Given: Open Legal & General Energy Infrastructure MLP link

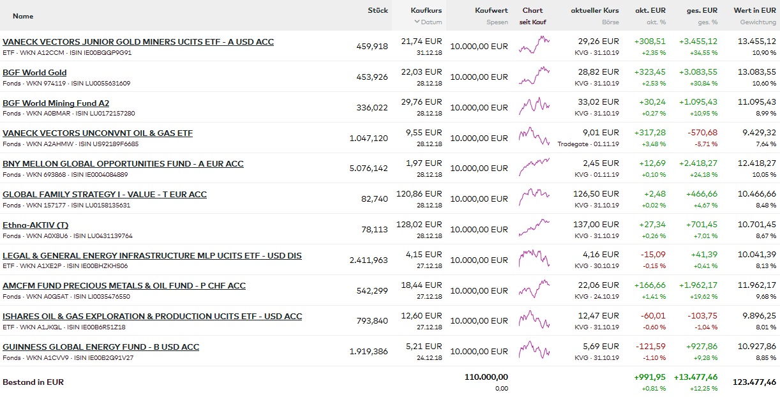Looking at the screenshot, I should (x=152, y=256).
